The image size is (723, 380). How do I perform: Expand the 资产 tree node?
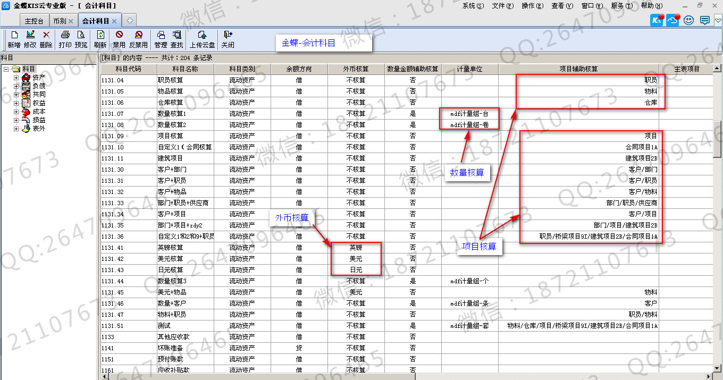pos(16,78)
